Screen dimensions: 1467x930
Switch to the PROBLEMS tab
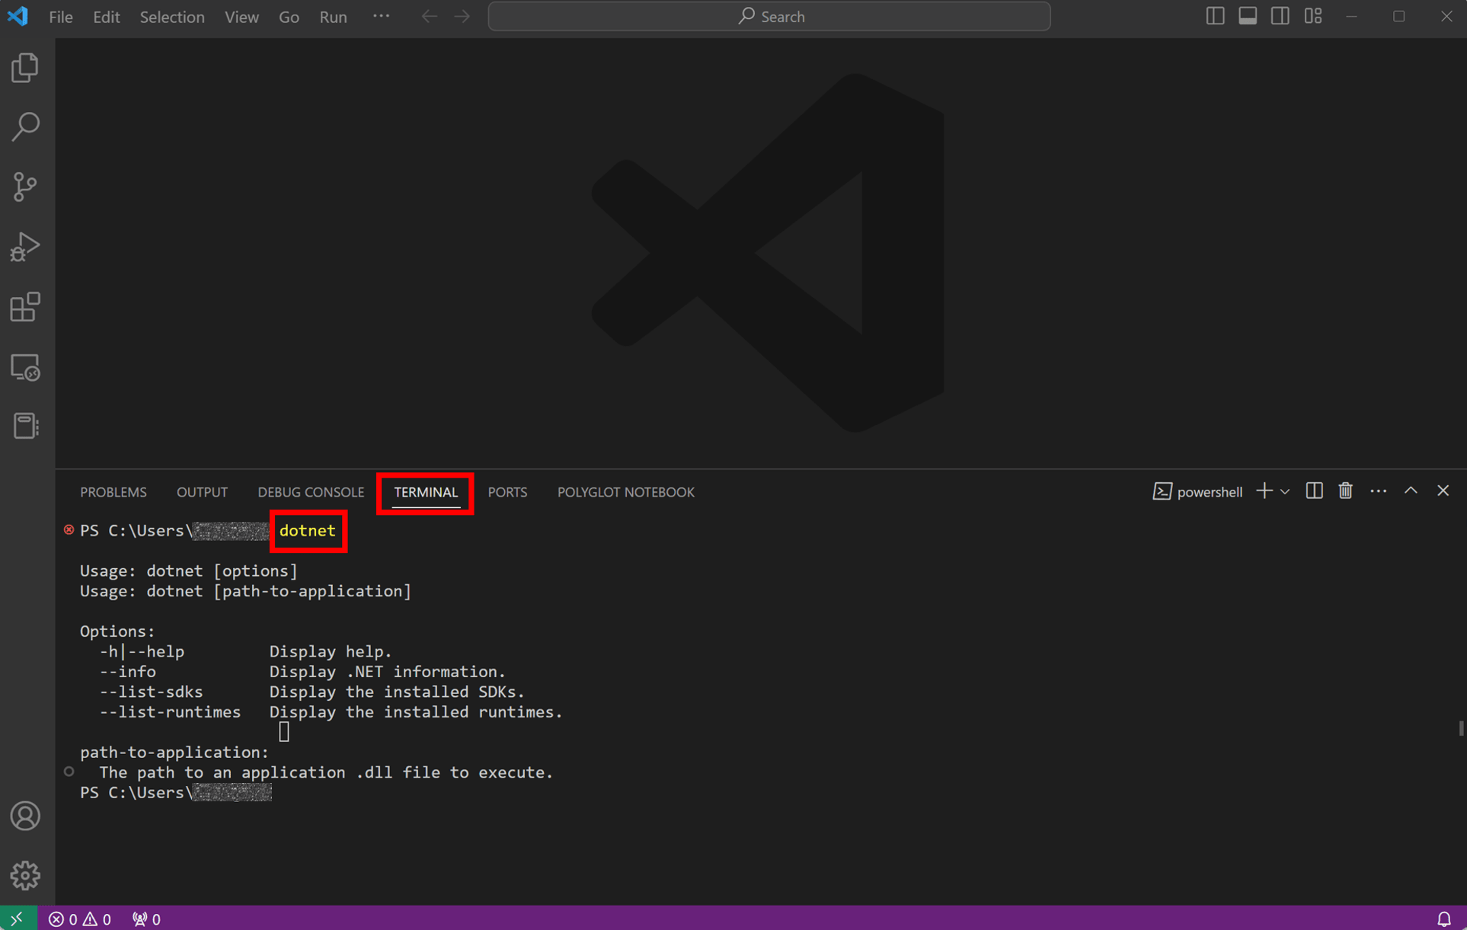pyautogui.click(x=113, y=492)
